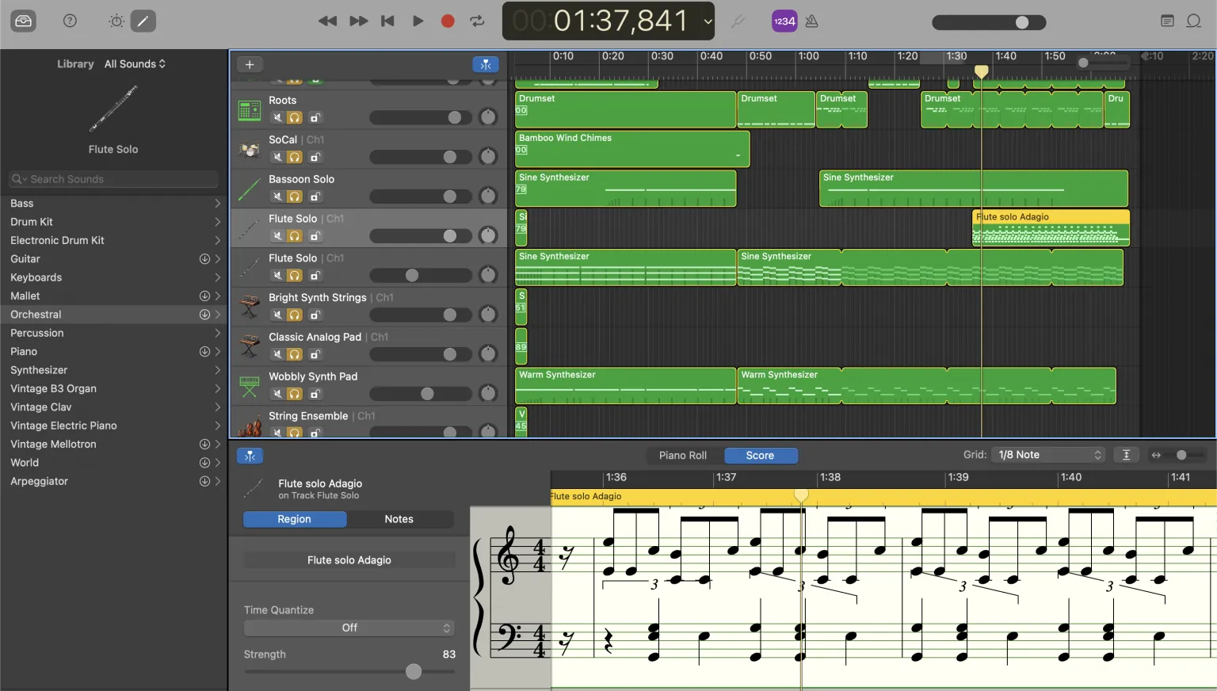Solo the Classic Analog Pad track
Viewport: 1217px width, 691px height.
(x=295, y=354)
